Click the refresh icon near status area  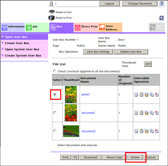(161, 18)
